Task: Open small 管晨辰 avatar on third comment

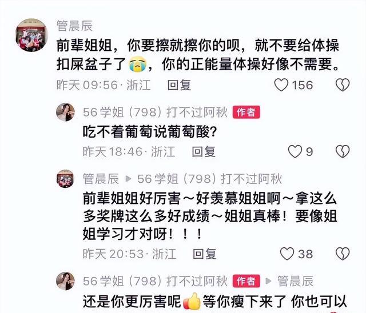Action: click(65, 179)
